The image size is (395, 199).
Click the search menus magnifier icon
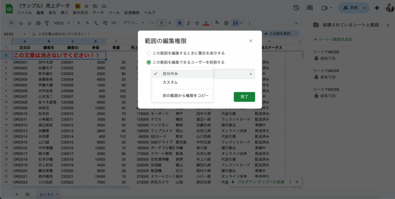tap(12, 23)
